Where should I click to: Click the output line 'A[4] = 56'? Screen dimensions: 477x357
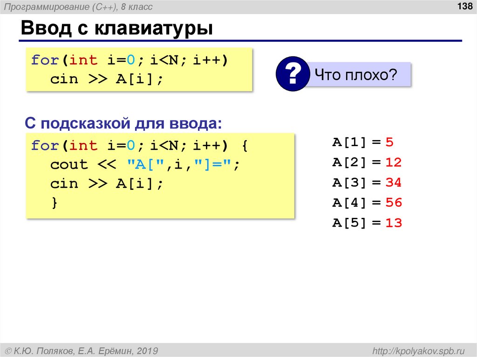[367, 202]
